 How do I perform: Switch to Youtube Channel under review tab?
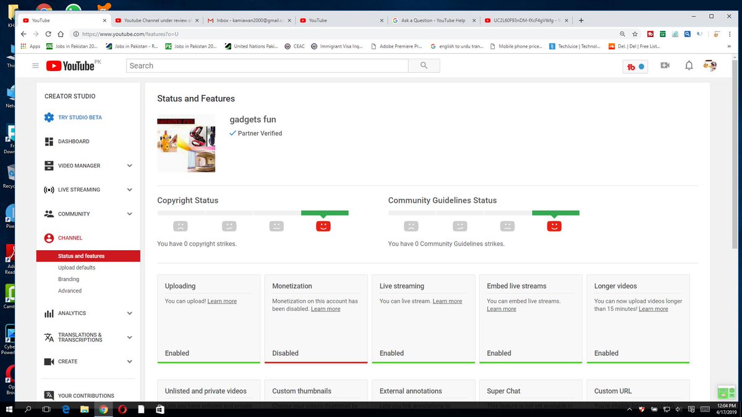pos(157,20)
